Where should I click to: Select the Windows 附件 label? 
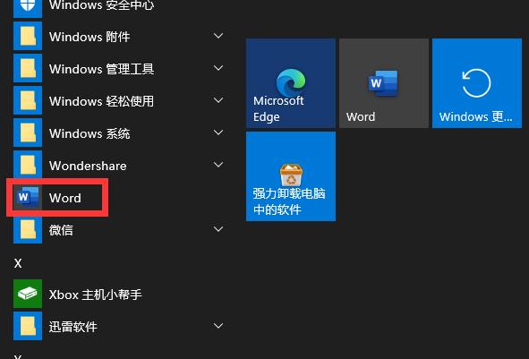90,37
